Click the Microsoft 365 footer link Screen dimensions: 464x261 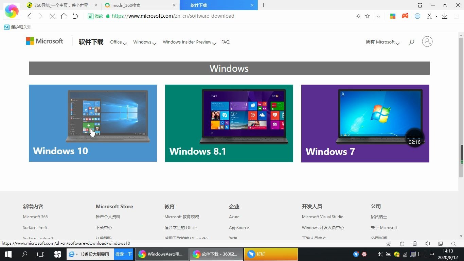35,217
